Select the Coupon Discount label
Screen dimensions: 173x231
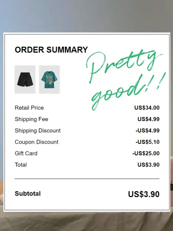[37, 142]
